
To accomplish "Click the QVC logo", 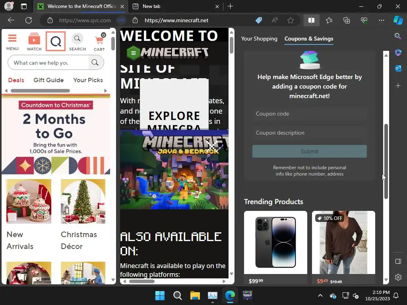I will (x=56, y=41).
